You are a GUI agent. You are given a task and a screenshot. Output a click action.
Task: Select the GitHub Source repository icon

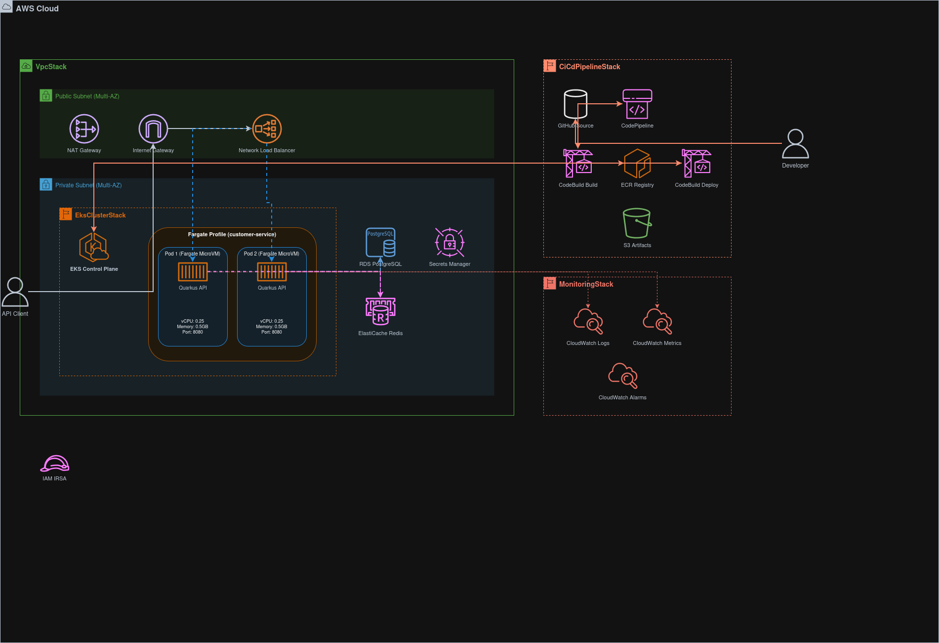(x=575, y=104)
